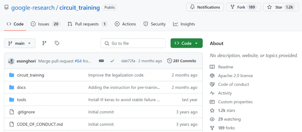Open the Actions tab
This screenshot has height=132, width=302.
point(125,24)
